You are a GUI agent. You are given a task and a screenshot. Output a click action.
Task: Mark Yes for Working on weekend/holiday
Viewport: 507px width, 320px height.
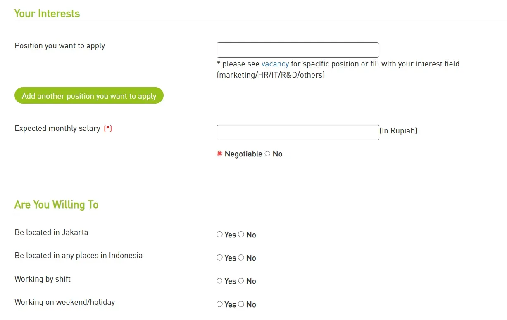pos(219,304)
